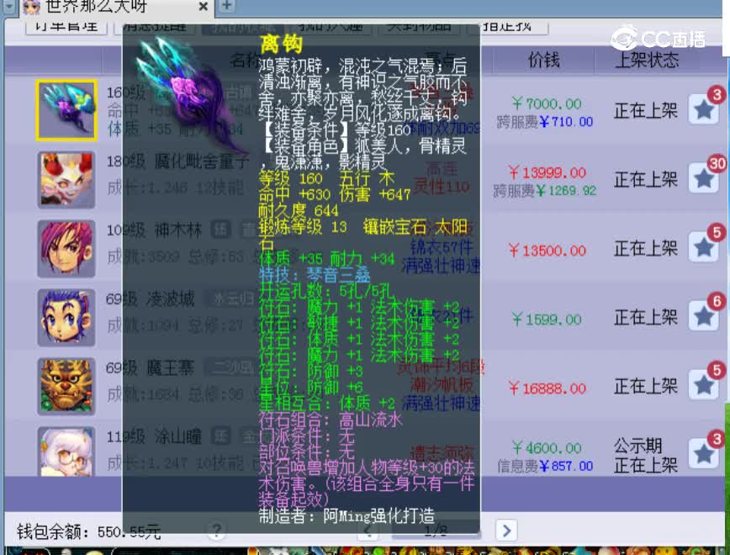
Task: Go to next page with the arrow button
Action: (506, 531)
